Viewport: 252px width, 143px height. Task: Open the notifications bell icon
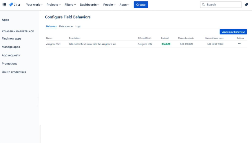[246, 5]
